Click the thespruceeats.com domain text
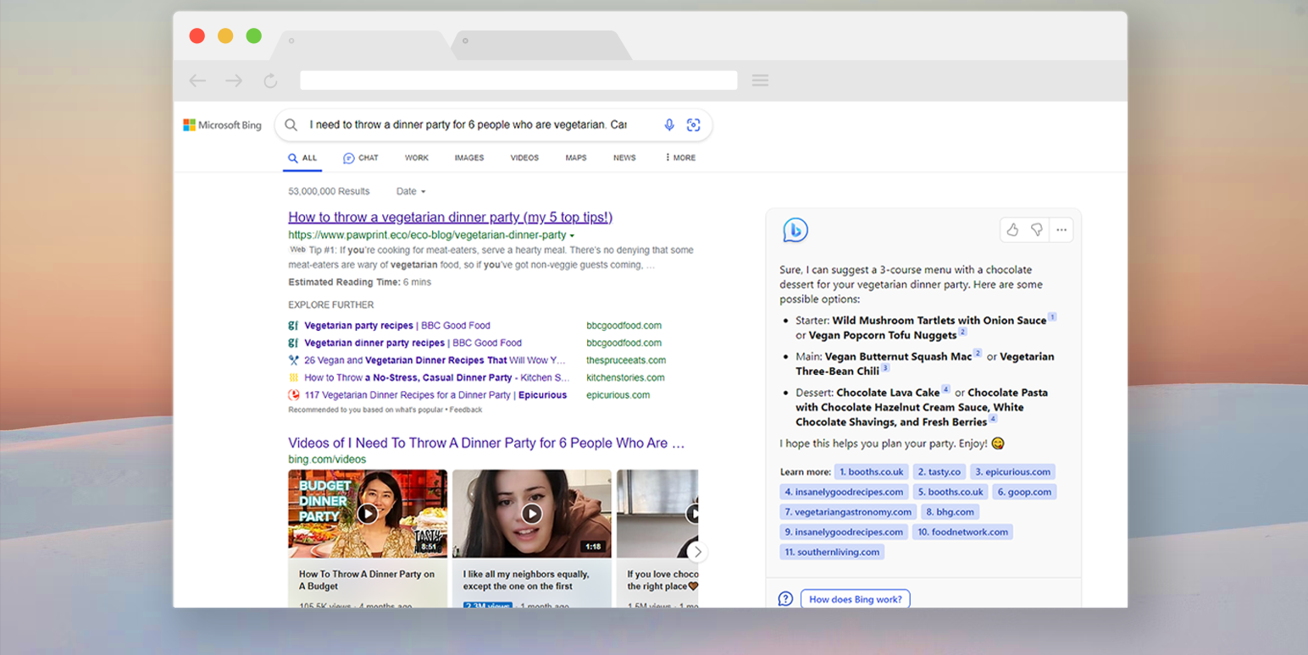Viewport: 1308px width, 655px height. click(626, 361)
